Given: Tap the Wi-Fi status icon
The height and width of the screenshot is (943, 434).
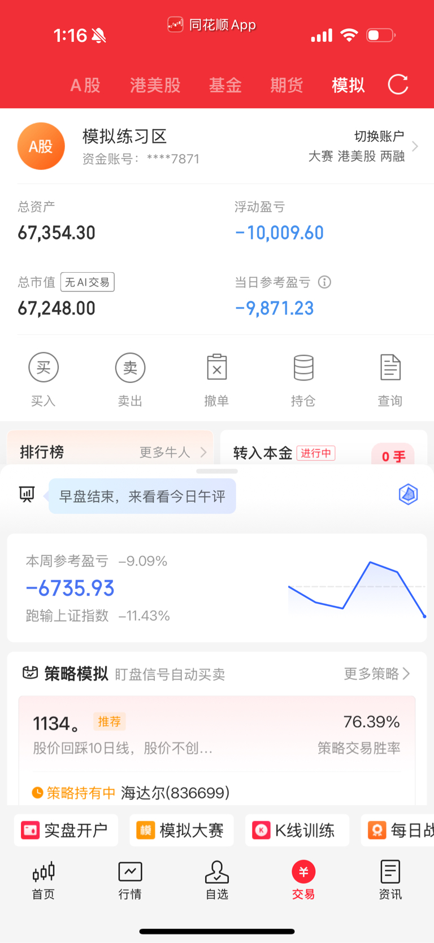Looking at the screenshot, I should click(x=349, y=36).
